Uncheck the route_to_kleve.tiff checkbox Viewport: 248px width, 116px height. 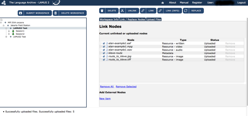[104, 60]
